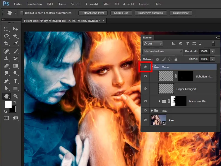Open the Hindurchwirken blend mode dropdown
The width and height of the screenshot is (221, 166).
[x=163, y=51]
